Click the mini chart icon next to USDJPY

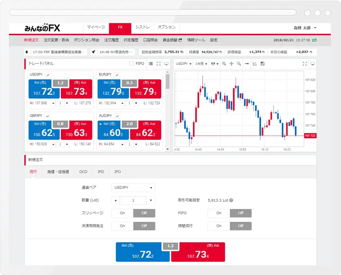(x=48, y=75)
